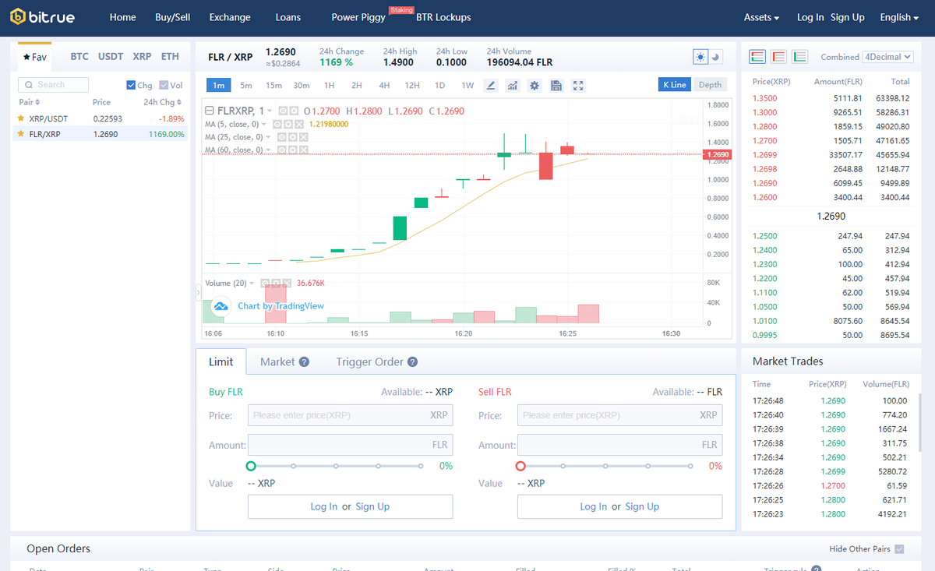Switch to light theme sun icon
Screen dimensions: 935x571
[x=700, y=57]
